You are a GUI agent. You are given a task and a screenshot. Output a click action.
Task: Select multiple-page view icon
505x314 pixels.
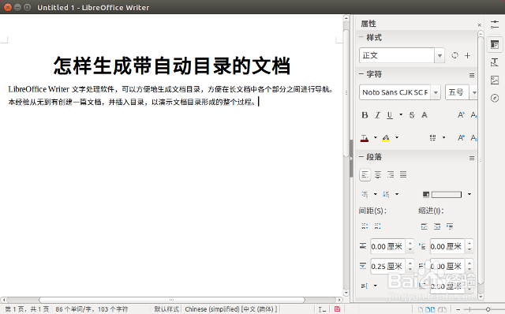pyautogui.click(x=430, y=309)
